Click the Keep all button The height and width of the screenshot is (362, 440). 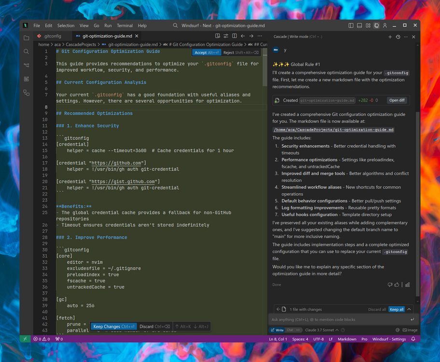pyautogui.click(x=397, y=309)
